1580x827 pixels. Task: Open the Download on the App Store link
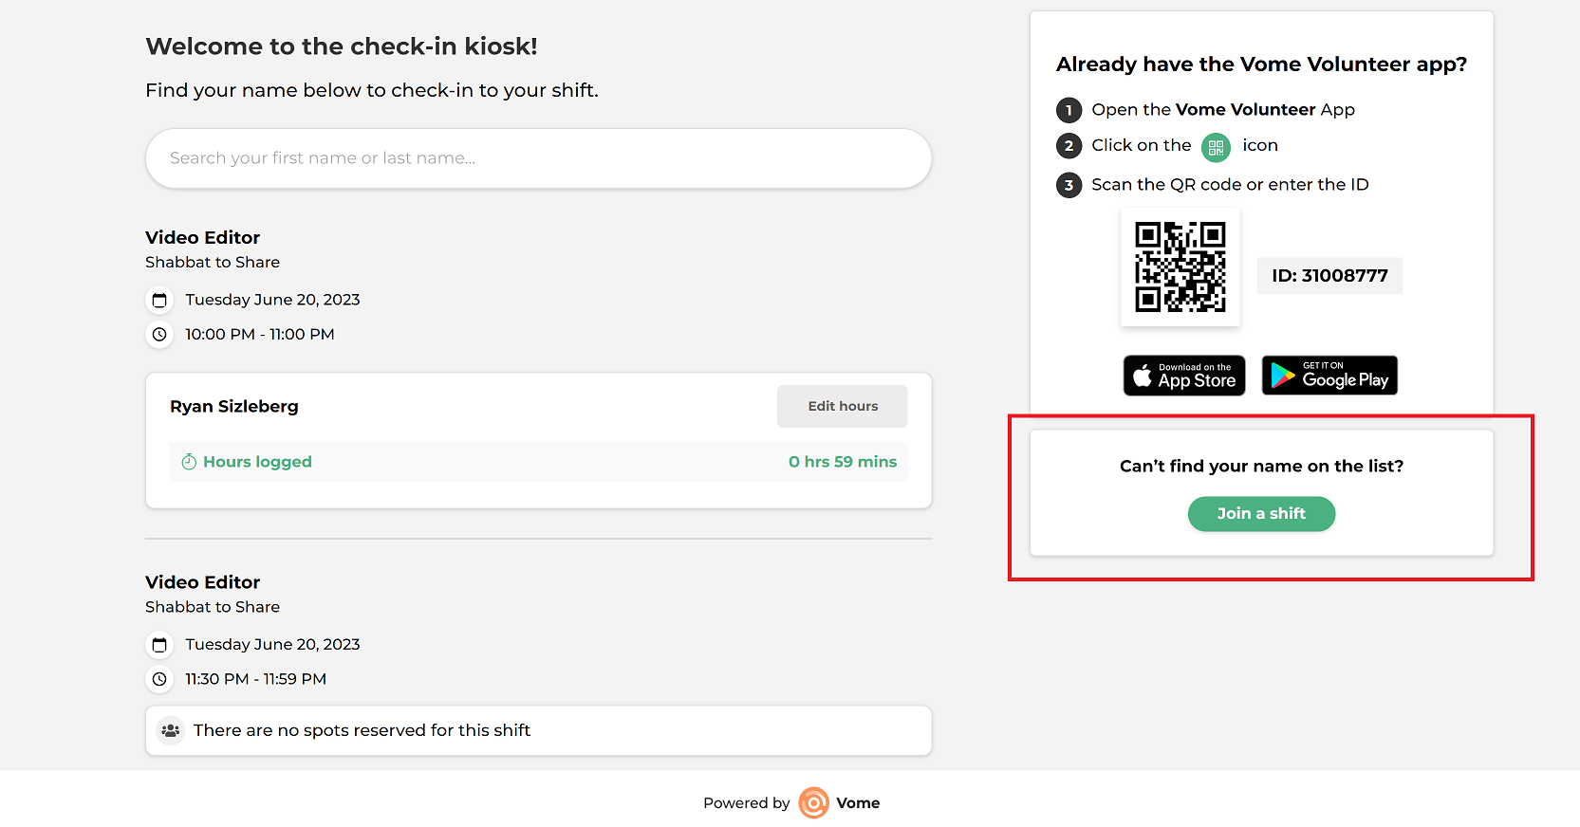point(1183,375)
